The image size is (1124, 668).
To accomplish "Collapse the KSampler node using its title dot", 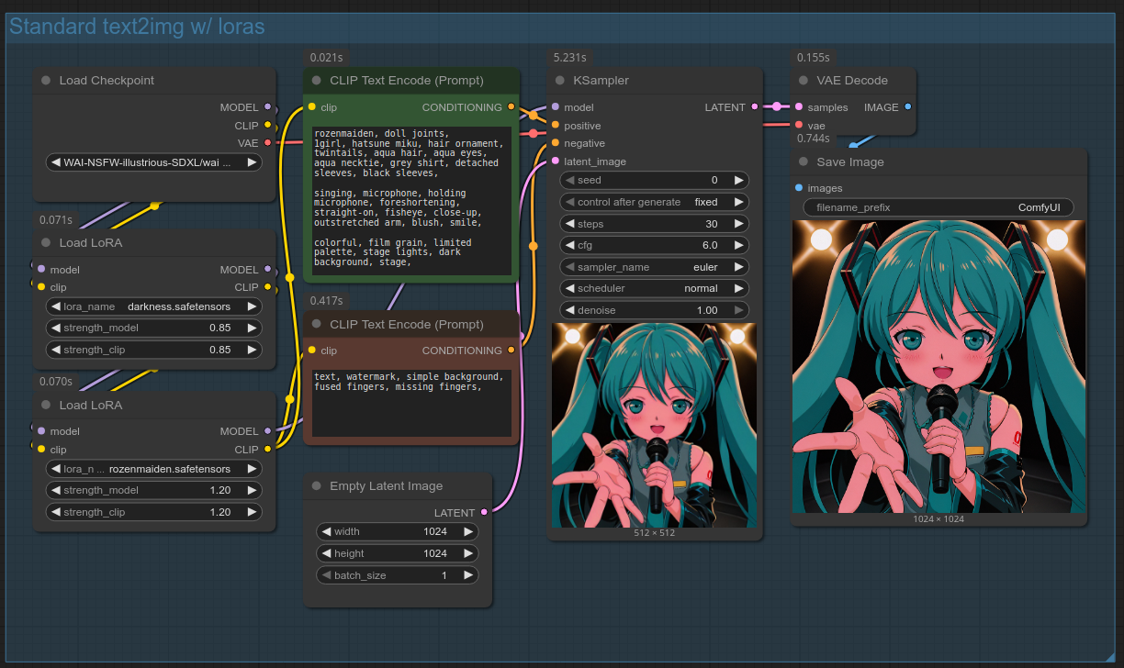I will [560, 81].
